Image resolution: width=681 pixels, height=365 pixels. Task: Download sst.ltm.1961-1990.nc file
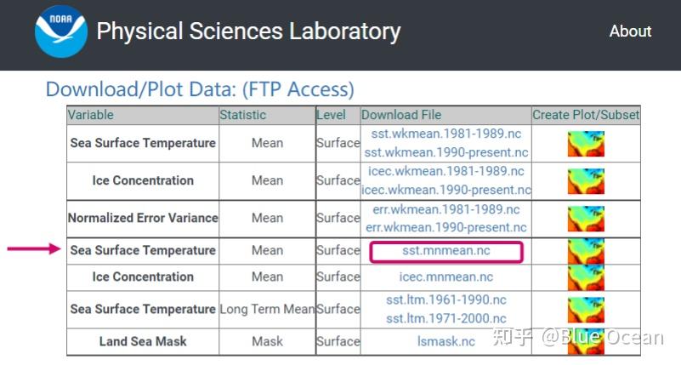click(446, 299)
